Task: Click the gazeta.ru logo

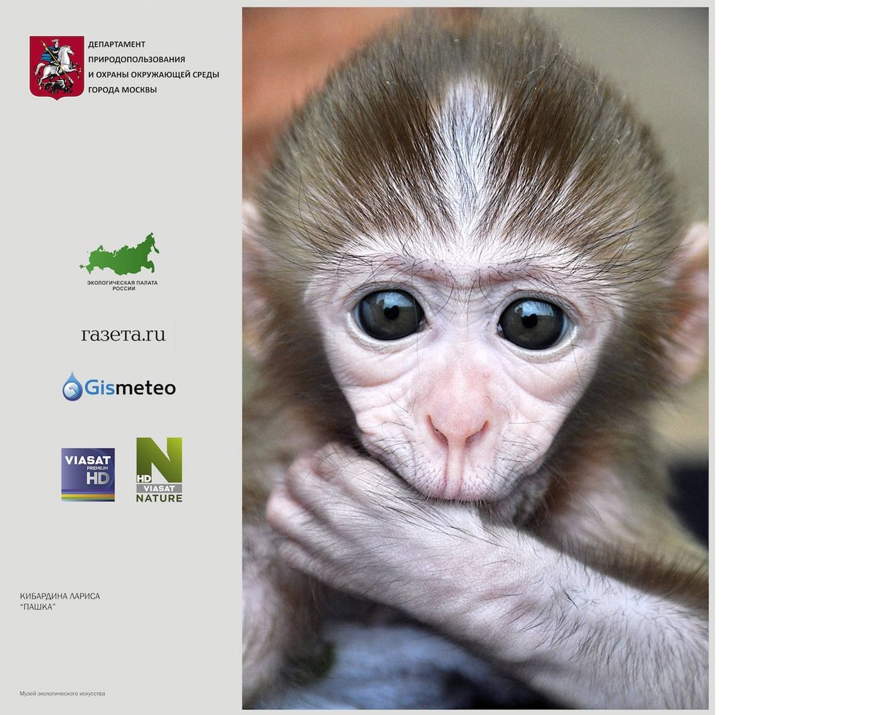Action: [123, 335]
